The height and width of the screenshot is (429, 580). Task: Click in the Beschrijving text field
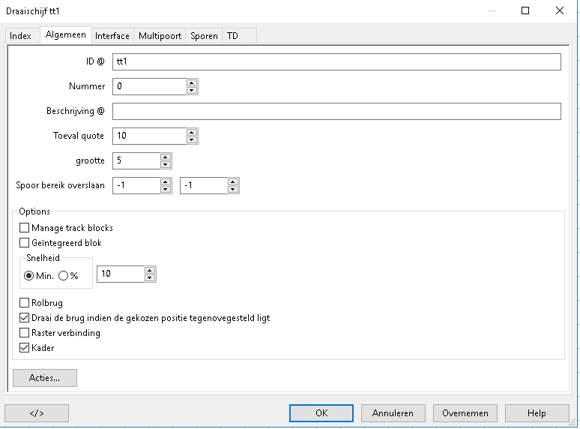click(x=336, y=112)
